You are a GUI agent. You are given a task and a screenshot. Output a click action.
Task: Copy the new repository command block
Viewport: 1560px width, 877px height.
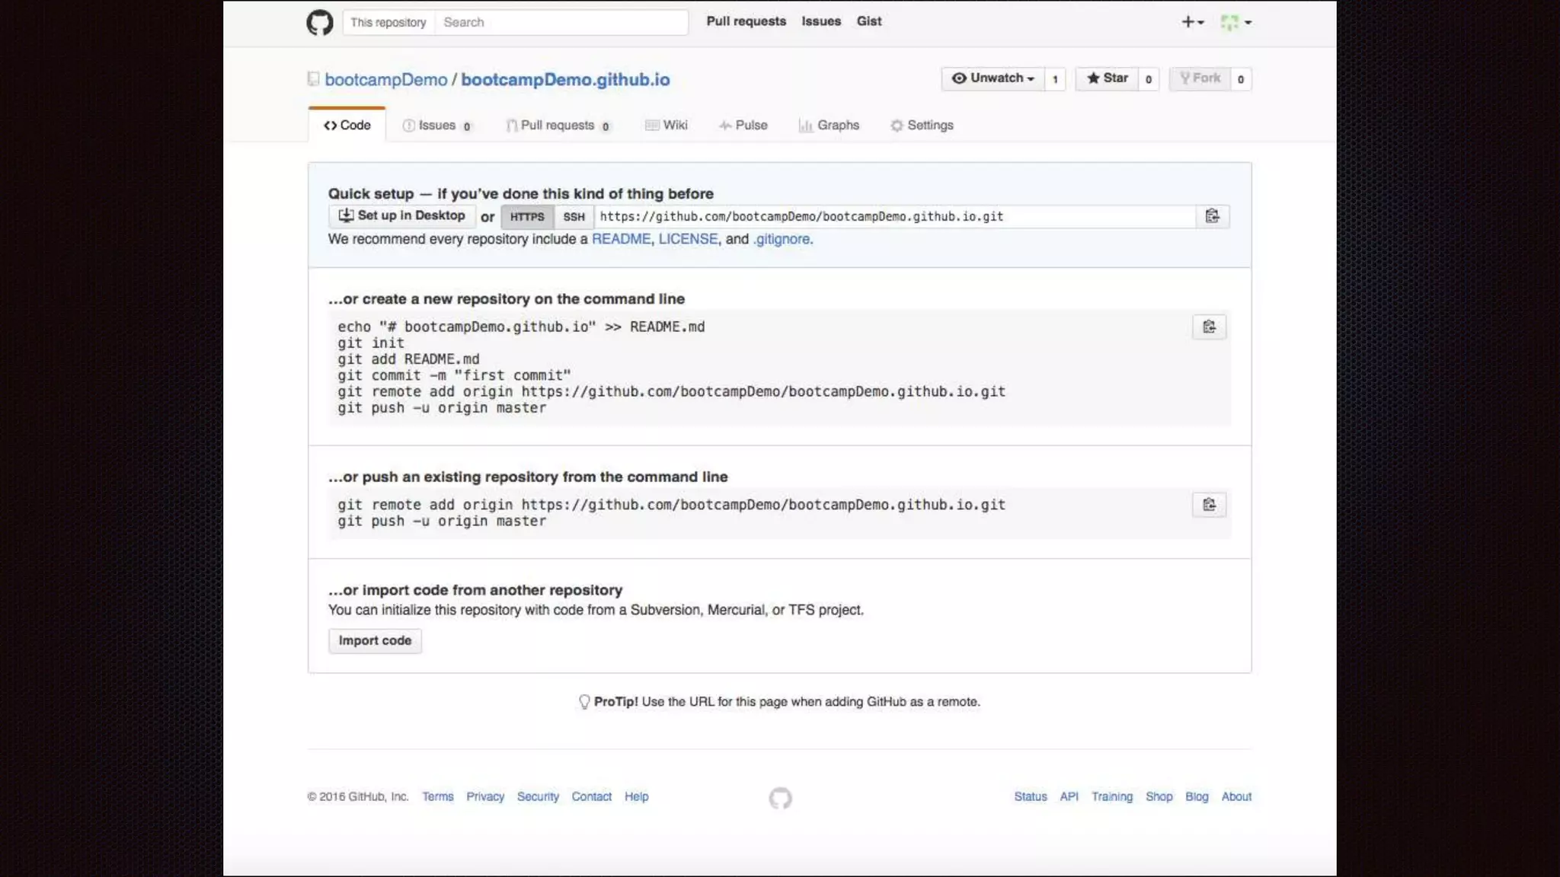coord(1209,327)
